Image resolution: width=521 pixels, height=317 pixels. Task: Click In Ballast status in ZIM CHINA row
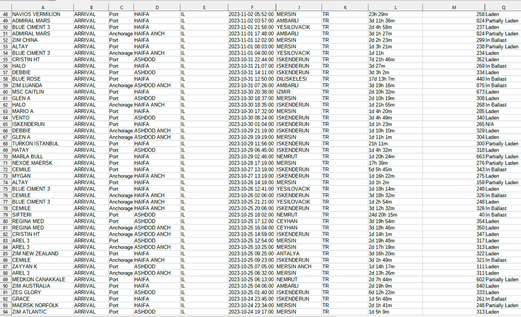(x=503, y=40)
